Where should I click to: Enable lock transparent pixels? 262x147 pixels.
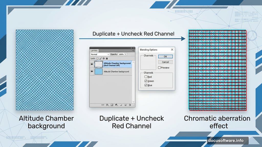tap(97, 58)
